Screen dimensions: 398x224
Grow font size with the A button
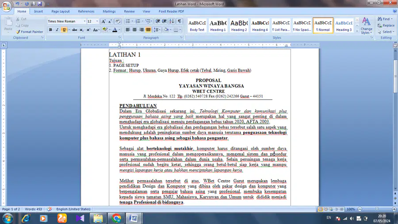point(103,21)
